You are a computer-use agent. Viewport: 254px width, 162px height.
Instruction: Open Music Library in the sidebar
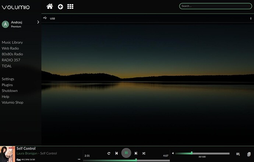click(12, 42)
